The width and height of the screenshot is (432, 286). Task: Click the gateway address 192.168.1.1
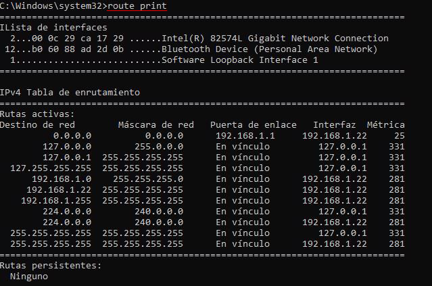pos(245,135)
